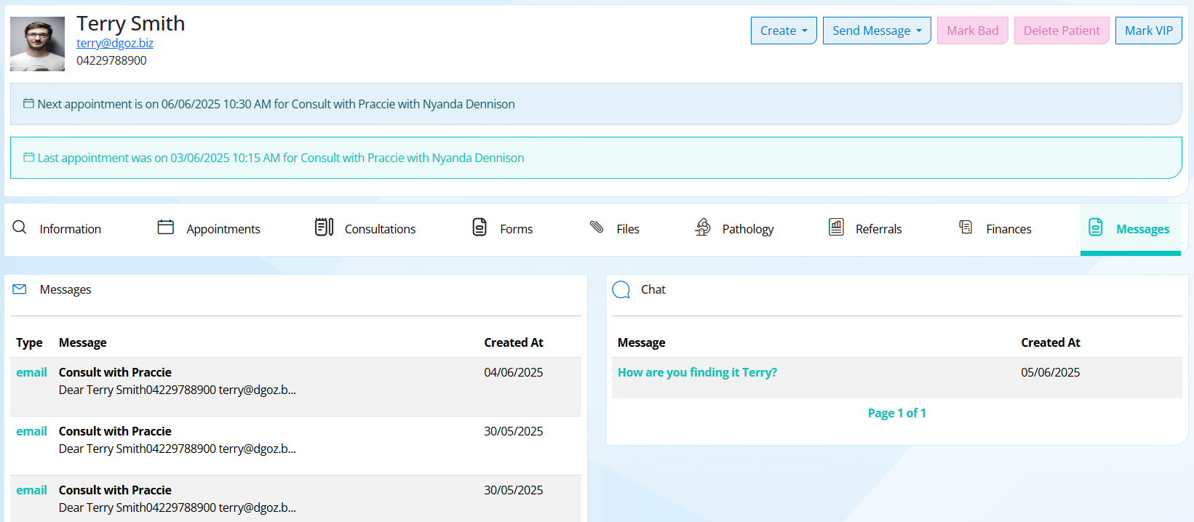The height and width of the screenshot is (522, 1194).
Task: Open the Consultations tab
Action: [380, 229]
